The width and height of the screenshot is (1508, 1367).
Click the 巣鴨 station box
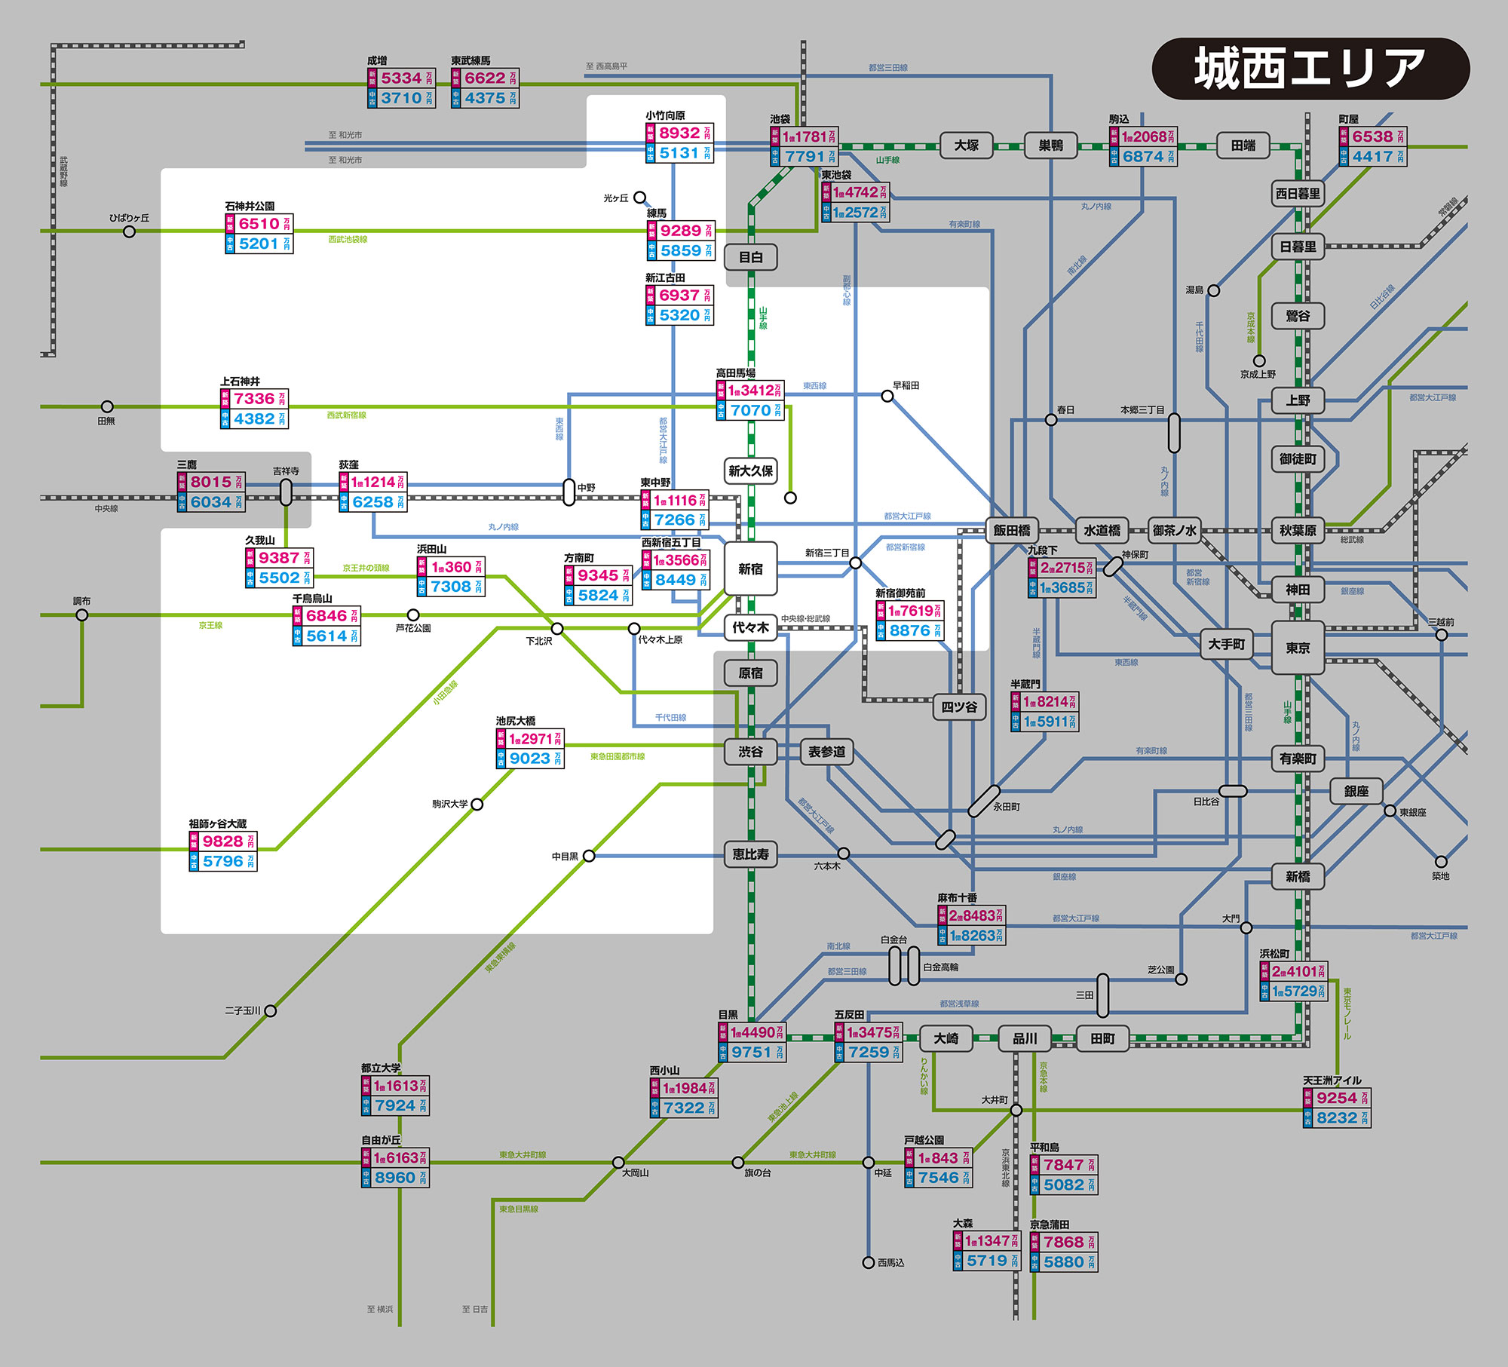(1051, 146)
